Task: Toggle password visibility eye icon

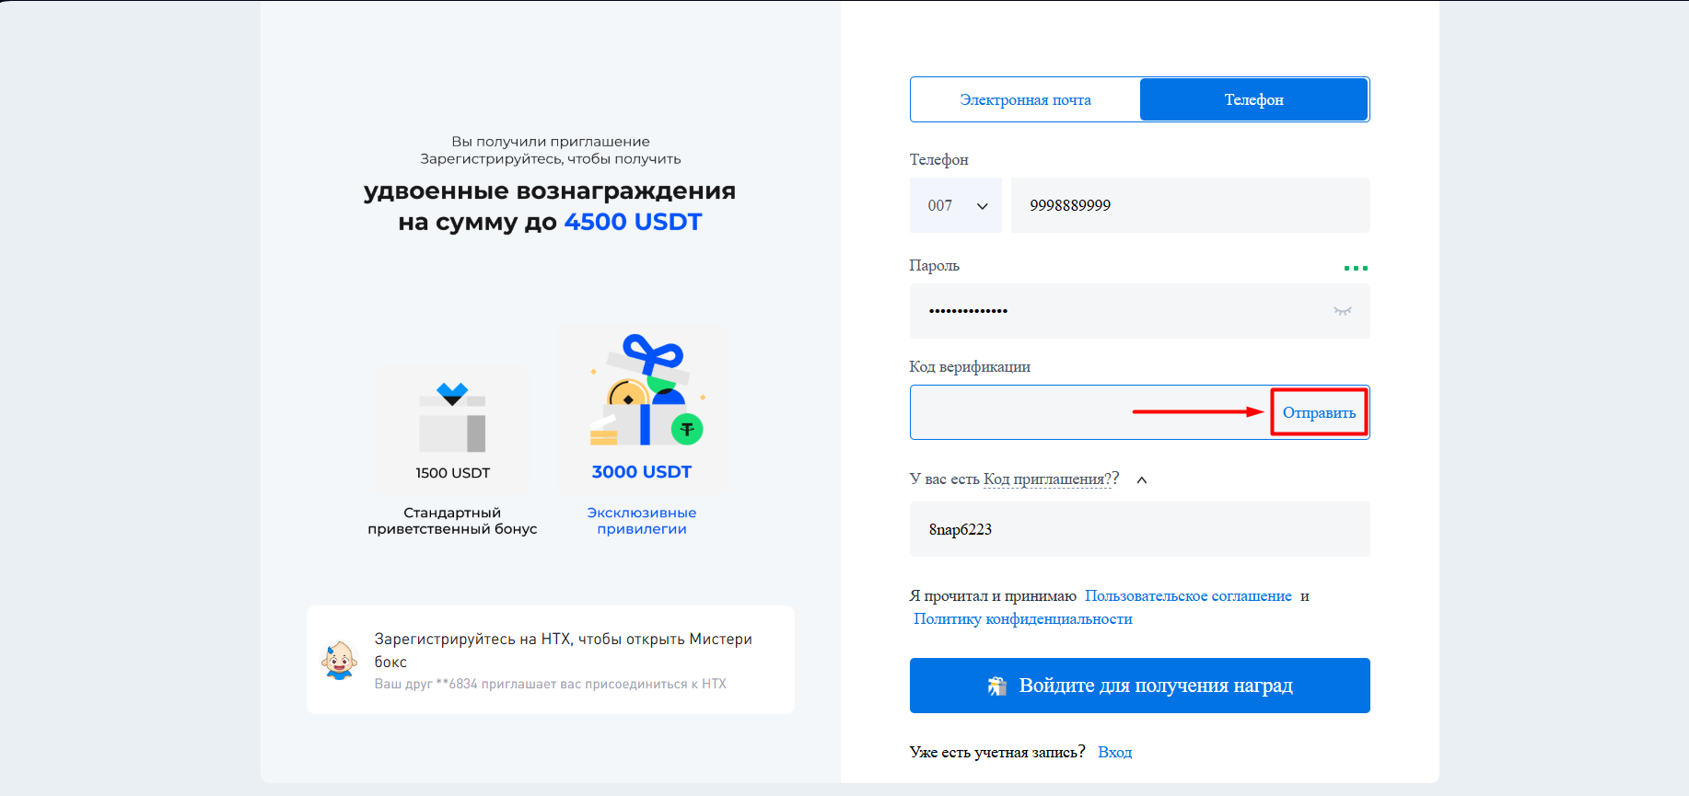Action: coord(1343,311)
